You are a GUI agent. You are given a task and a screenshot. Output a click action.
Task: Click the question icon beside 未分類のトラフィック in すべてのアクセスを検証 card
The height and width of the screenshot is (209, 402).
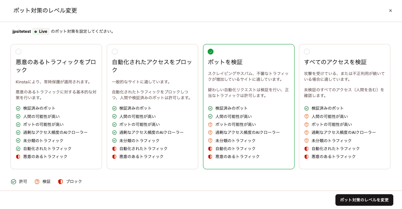tap(306, 140)
